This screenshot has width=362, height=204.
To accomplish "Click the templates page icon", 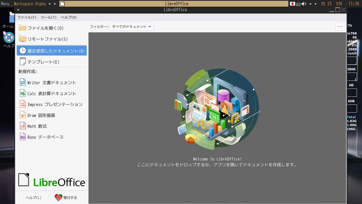I will pyautogui.click(x=23, y=62).
